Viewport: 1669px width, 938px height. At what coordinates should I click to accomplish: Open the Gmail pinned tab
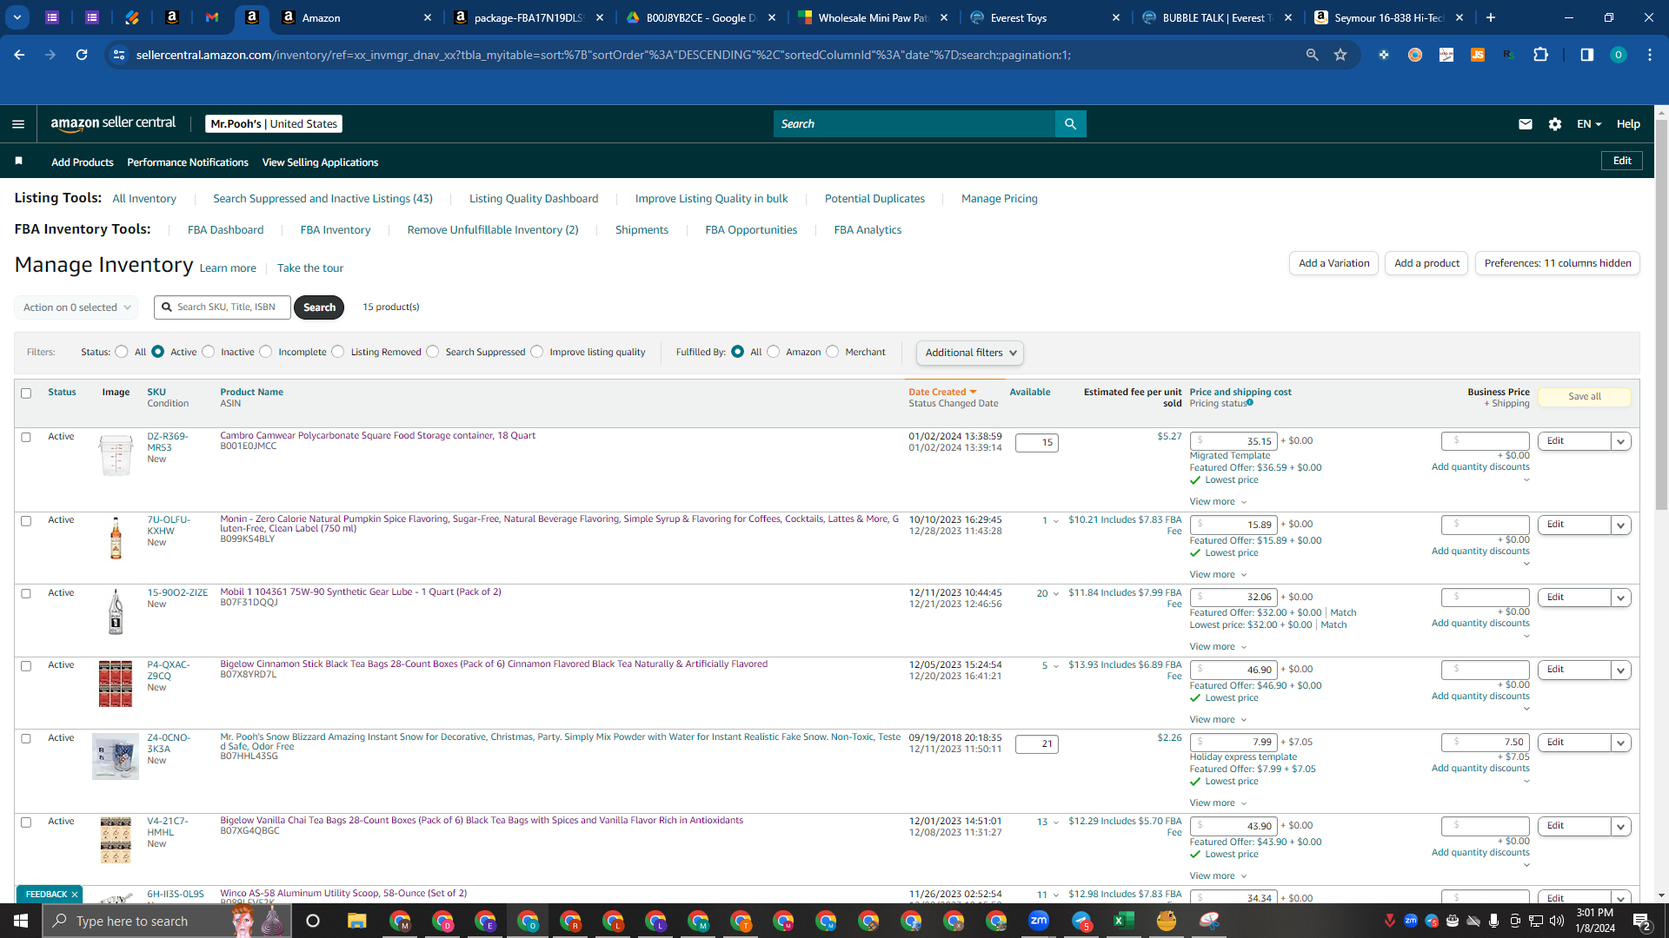pos(211,17)
